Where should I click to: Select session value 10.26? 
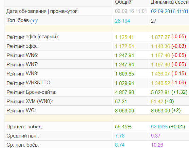(157, 145)
